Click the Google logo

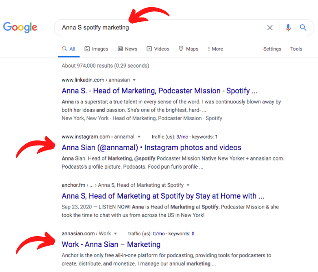tap(20, 27)
